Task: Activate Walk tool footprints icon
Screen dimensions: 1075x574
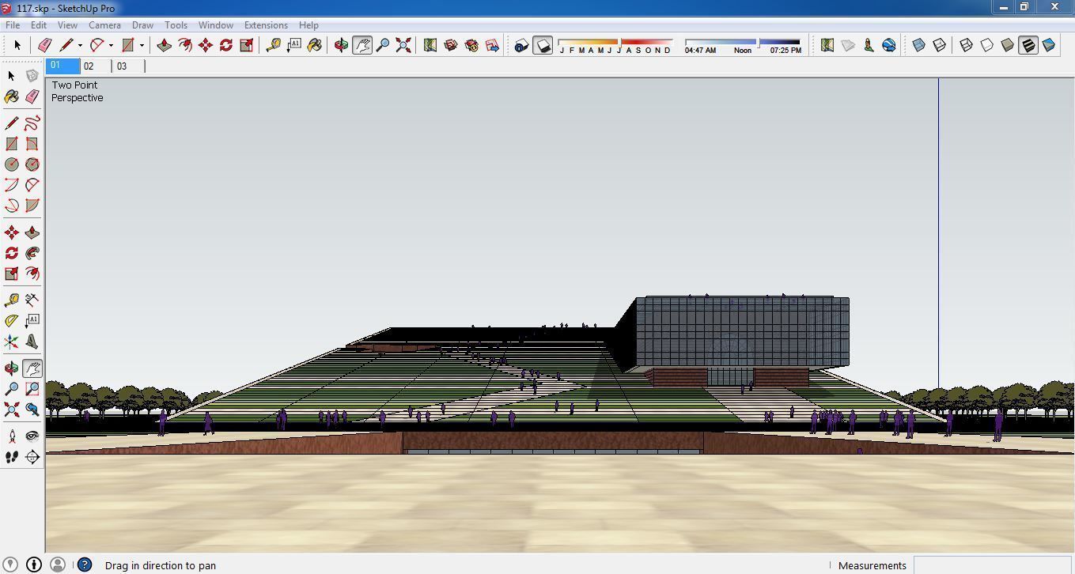Action: pos(12,457)
